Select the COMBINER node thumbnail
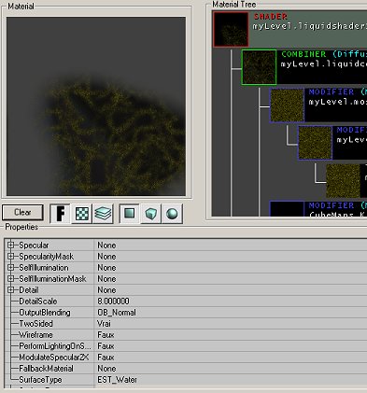 pyautogui.click(x=259, y=67)
